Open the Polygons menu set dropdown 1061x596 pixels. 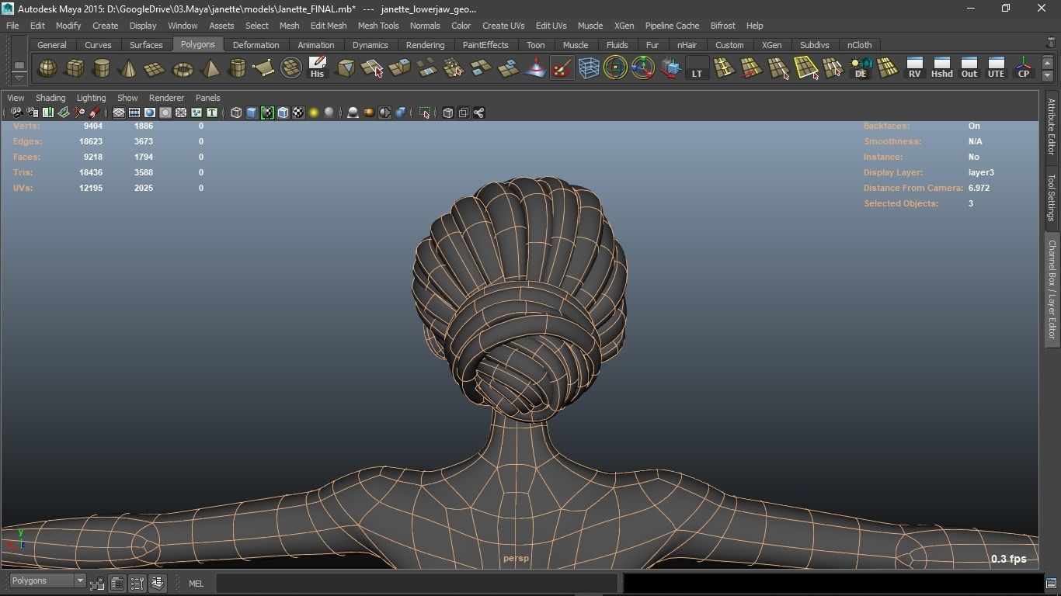point(47,581)
